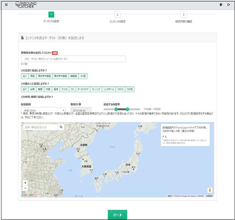Toggle イギリス country option
This screenshot has height=220, width=235.
[x=120, y=89]
